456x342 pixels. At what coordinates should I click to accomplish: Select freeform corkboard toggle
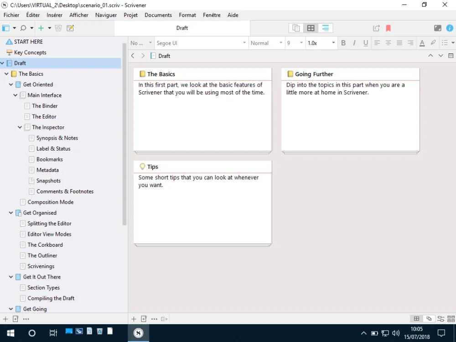click(x=429, y=319)
